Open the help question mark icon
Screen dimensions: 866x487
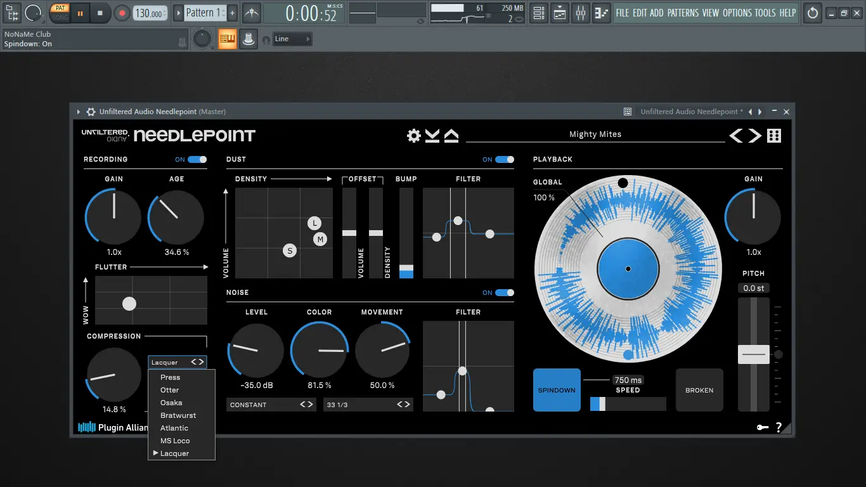point(779,427)
